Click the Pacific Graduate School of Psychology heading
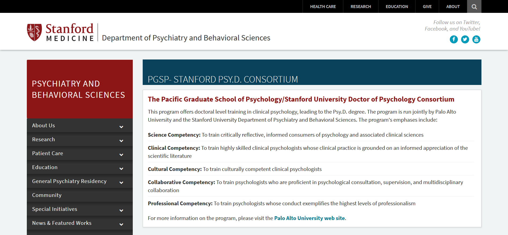The image size is (508, 235). click(301, 99)
